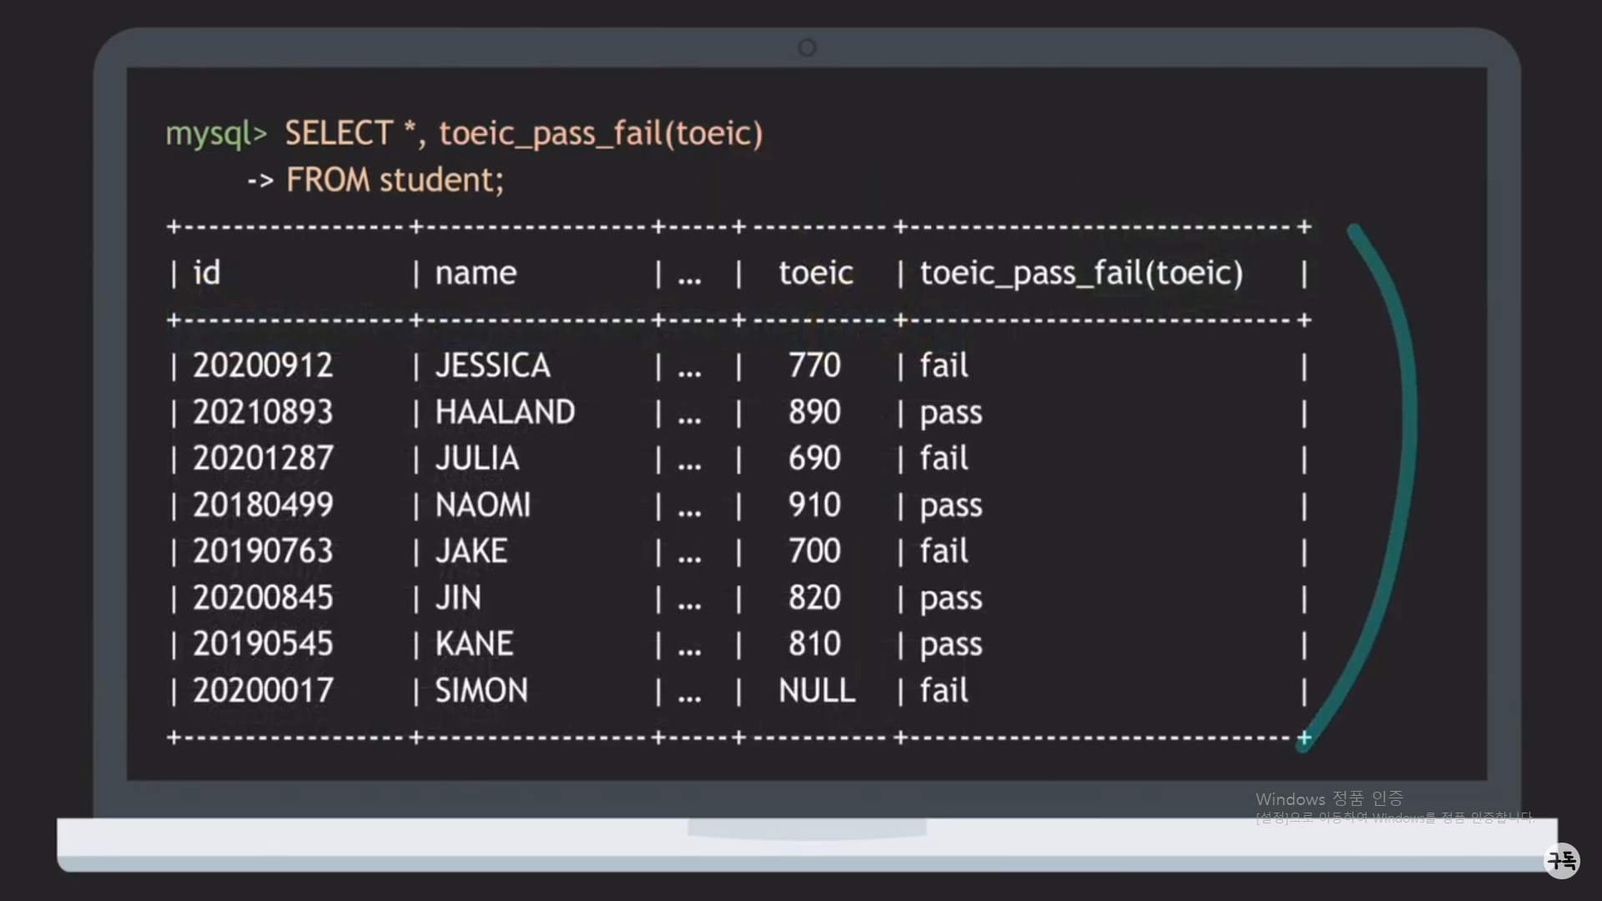
Task: Click the laptop webcam dot icon
Action: [x=807, y=48]
